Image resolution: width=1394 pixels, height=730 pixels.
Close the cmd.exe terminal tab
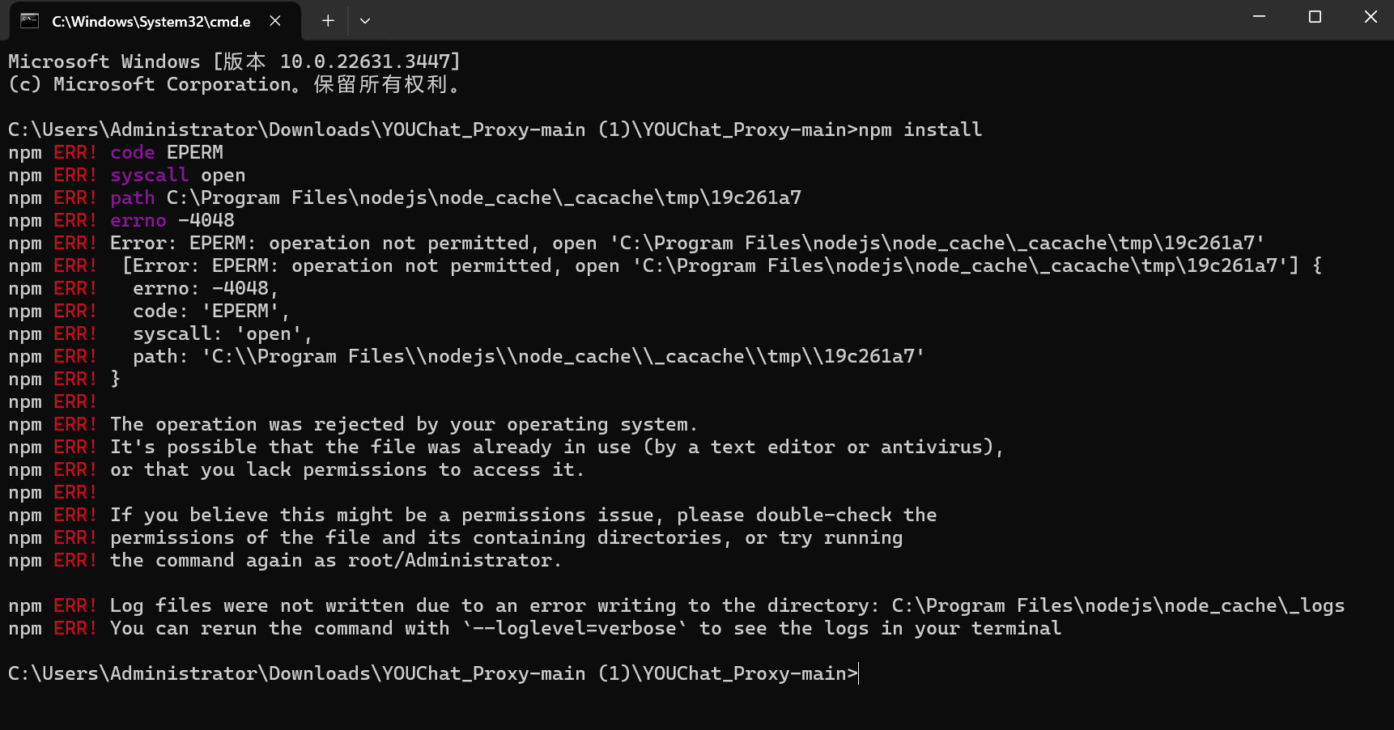click(x=275, y=21)
